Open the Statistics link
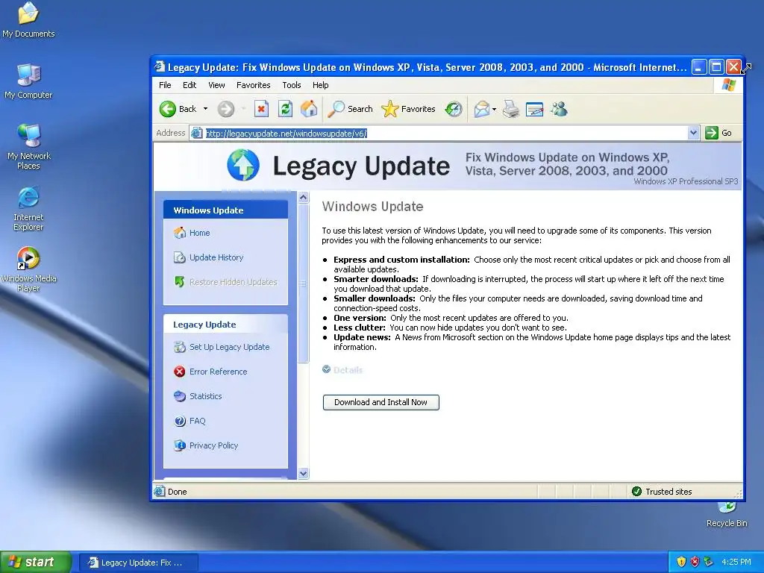 pos(206,396)
